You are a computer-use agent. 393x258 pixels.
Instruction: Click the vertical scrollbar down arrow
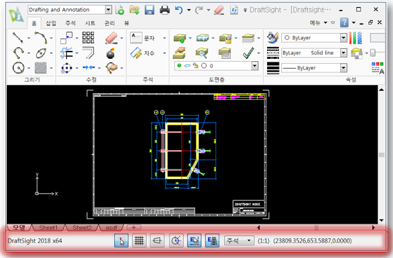coord(381,221)
